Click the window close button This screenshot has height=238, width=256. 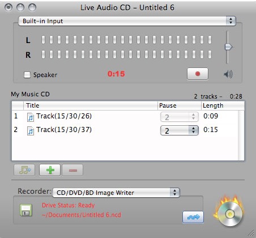[x=8, y=7]
